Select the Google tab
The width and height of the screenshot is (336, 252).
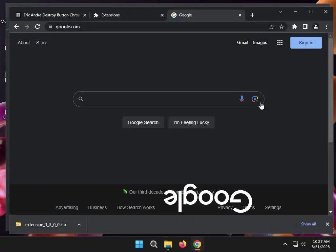click(x=206, y=15)
